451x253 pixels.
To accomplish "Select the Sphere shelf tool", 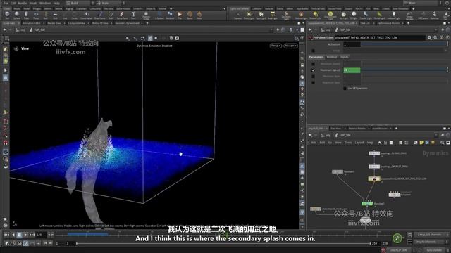I will pyautogui.click(x=17, y=15).
